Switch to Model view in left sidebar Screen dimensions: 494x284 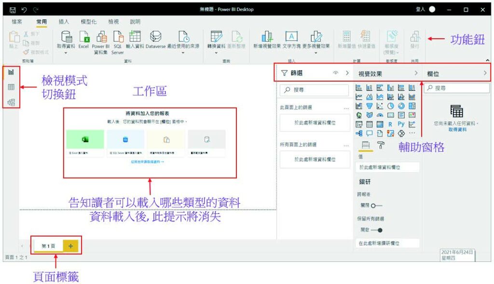11,102
